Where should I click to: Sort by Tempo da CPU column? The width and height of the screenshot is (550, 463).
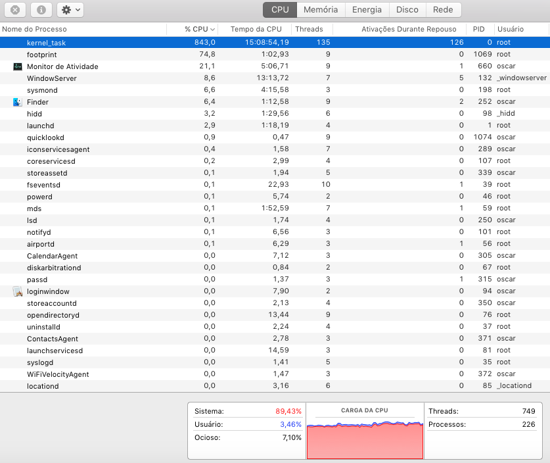(x=255, y=29)
